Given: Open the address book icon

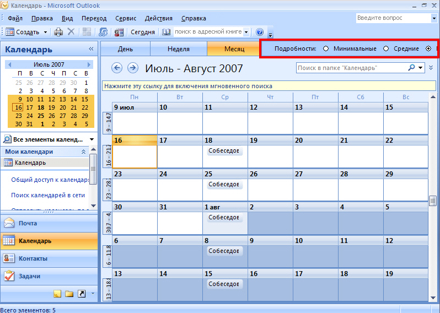Looking at the screenshot, I should click(166, 32).
